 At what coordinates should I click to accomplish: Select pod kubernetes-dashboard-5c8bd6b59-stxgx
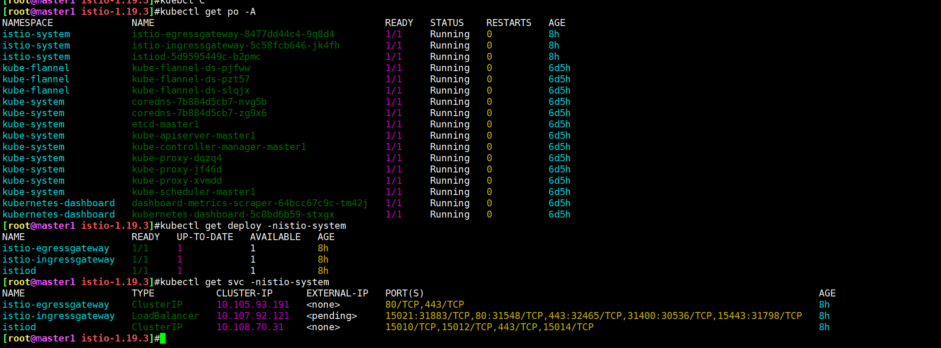[233, 215]
